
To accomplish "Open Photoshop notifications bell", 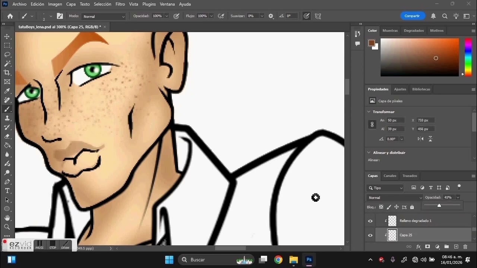I will [433, 16].
